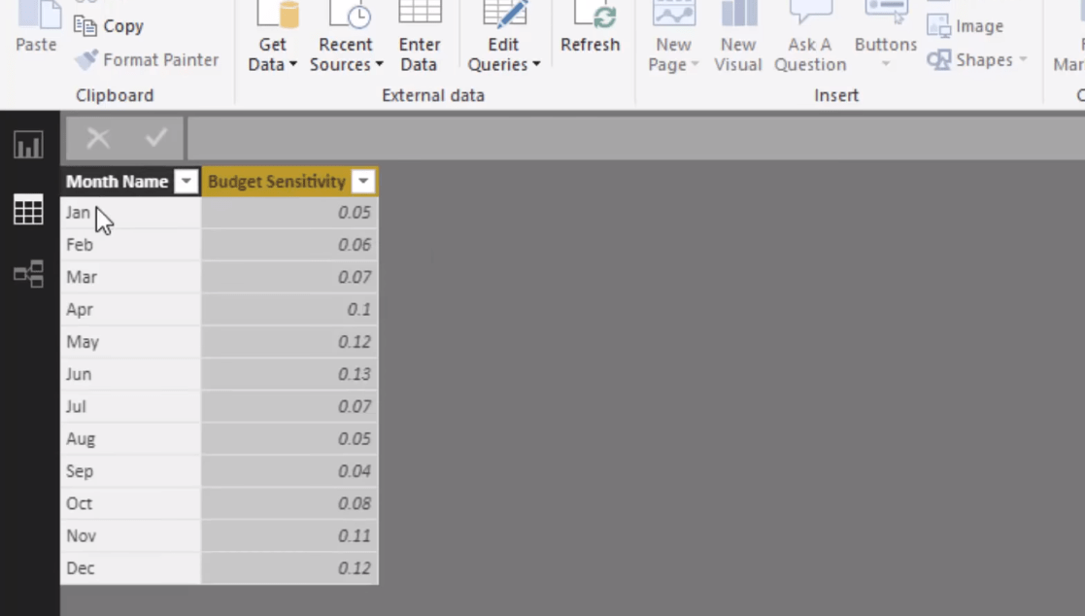Select the Format Painter tool

tap(147, 60)
